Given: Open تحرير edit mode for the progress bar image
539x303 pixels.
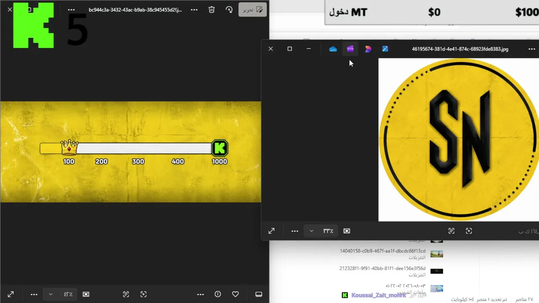Looking at the screenshot, I should (x=253, y=10).
